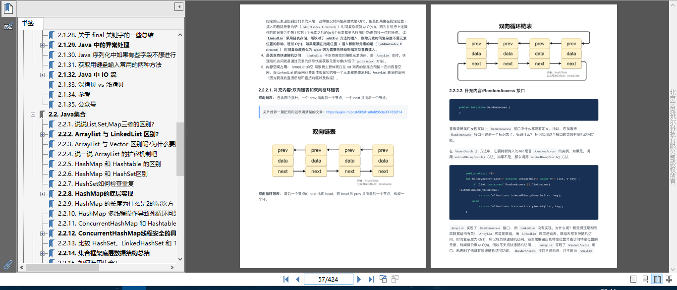This screenshot has width=677, height=290.
Task: Open bookmark 2.2.3 ArrayList 与 Vector 区别
Action: [x=116, y=144]
